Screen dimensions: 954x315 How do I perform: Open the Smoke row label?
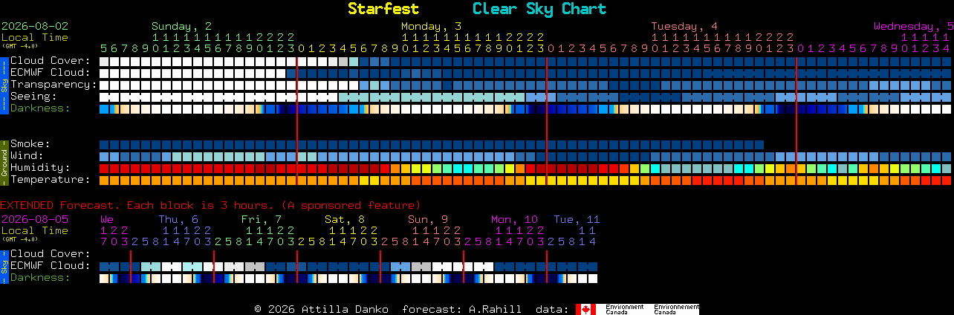point(30,144)
